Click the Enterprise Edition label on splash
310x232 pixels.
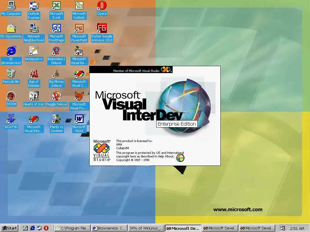click(177, 124)
